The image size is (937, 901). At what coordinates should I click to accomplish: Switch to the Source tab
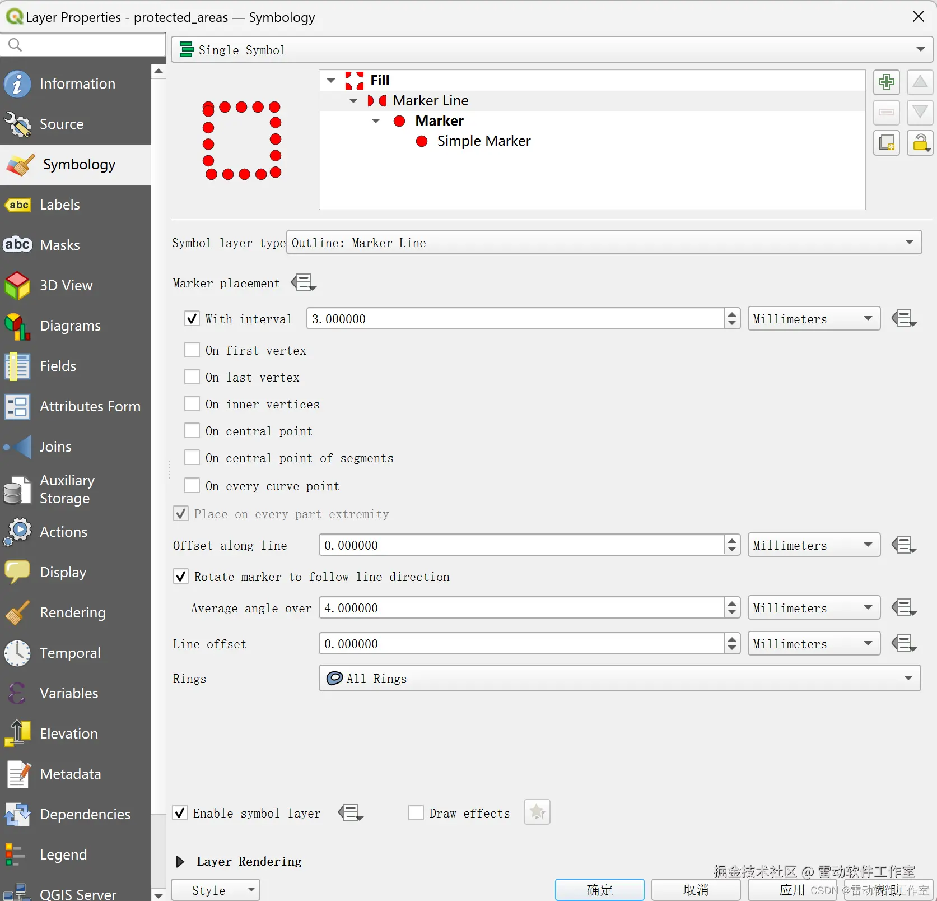point(76,124)
